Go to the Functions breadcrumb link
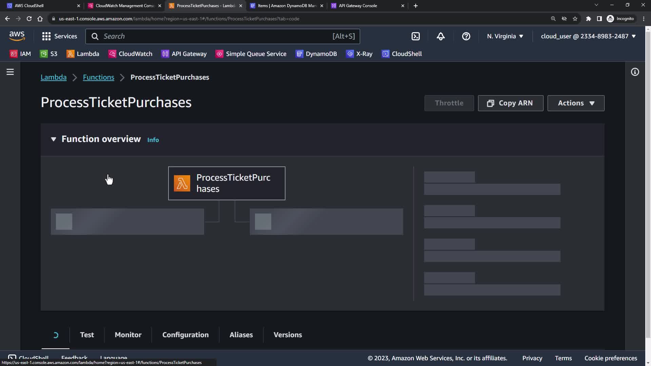This screenshot has height=366, width=651. (98, 77)
